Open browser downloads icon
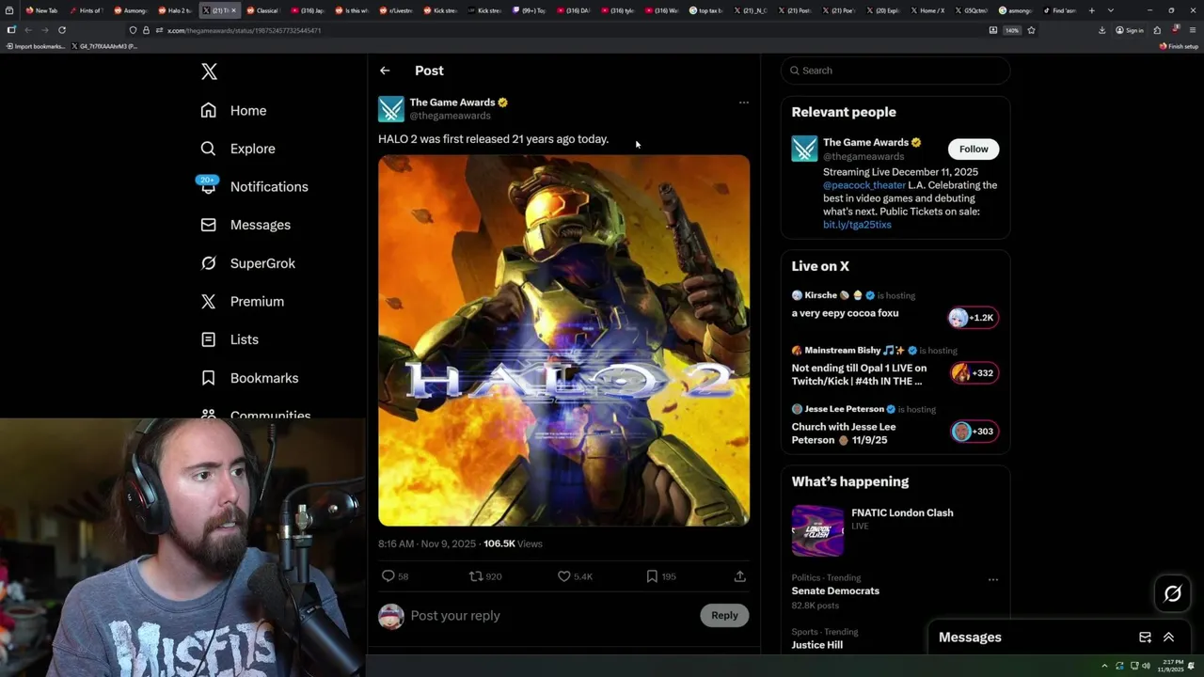Viewport: 1204px width, 677px height. (1101, 30)
